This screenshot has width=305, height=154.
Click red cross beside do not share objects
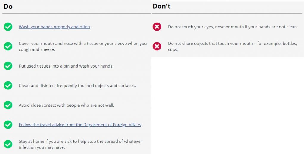157,46
